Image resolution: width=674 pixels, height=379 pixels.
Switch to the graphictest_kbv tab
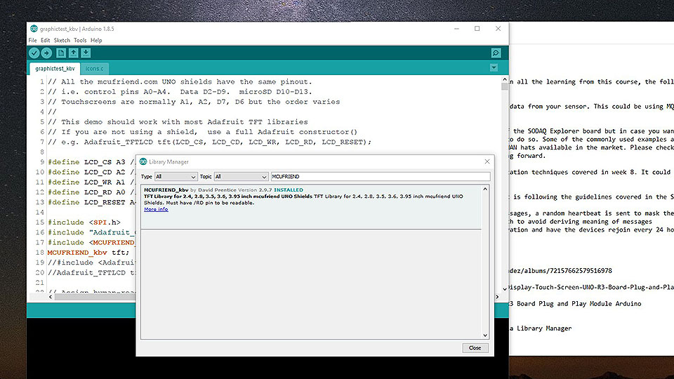55,68
